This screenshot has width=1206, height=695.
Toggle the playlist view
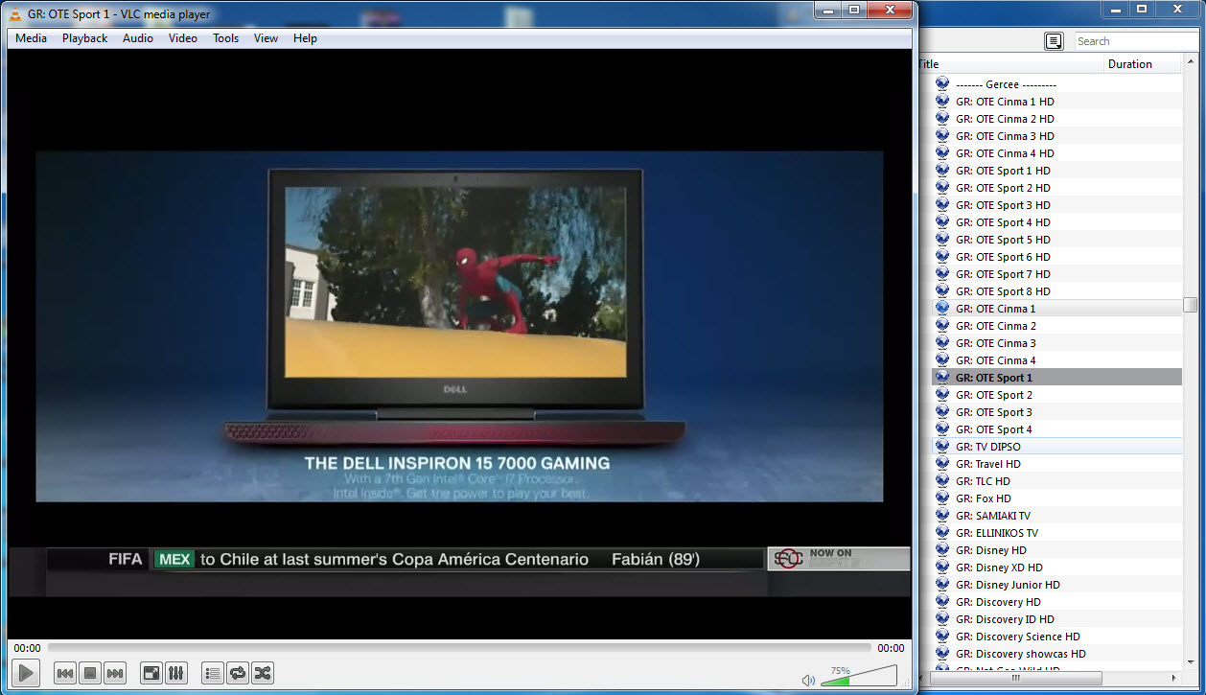[x=213, y=673]
